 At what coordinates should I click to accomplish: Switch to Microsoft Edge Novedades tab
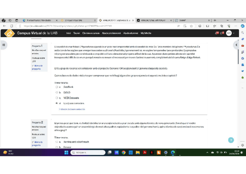[x=39, y=20]
